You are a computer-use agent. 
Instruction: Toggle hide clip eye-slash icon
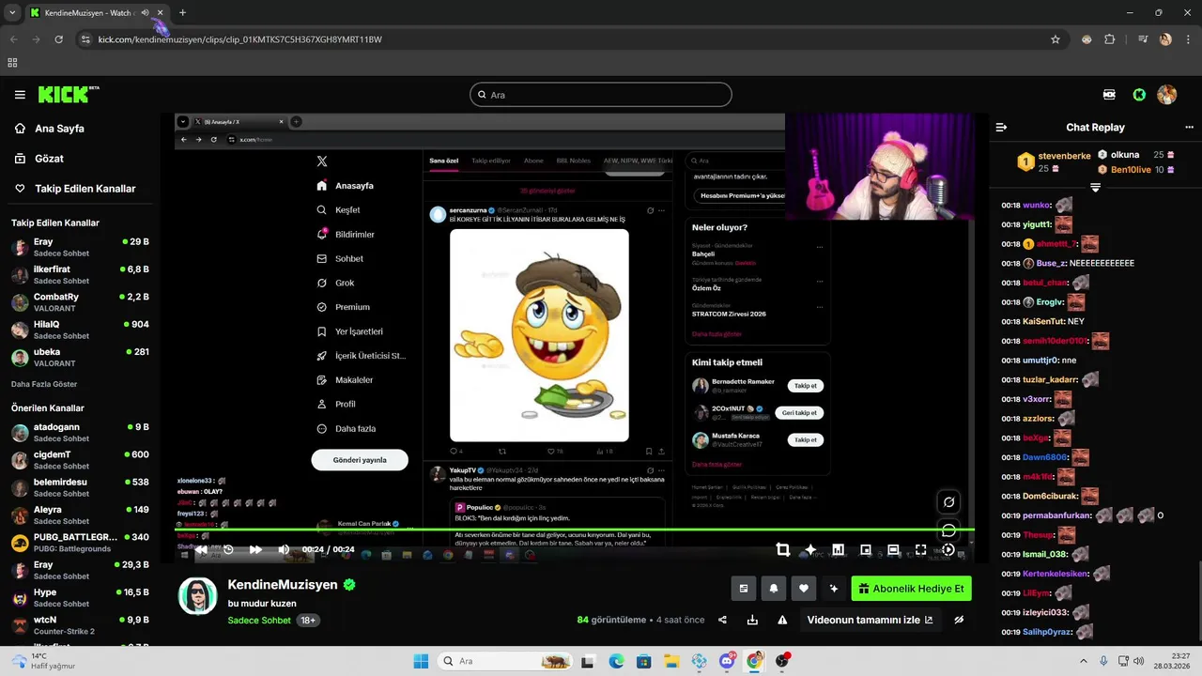(959, 620)
